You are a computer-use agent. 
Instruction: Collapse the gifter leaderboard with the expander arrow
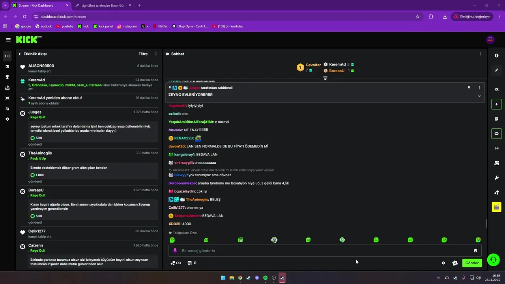click(325, 78)
